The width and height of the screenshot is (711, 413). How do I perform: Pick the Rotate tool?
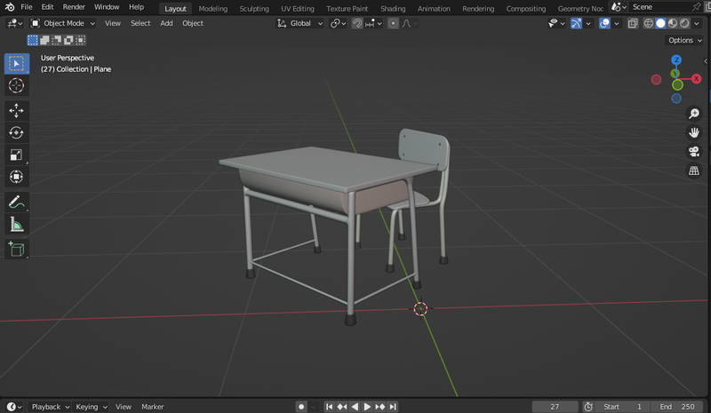click(x=17, y=133)
